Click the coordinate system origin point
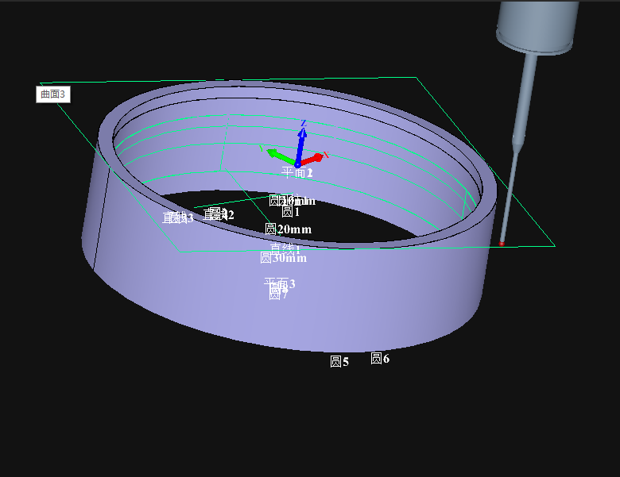 click(x=297, y=164)
